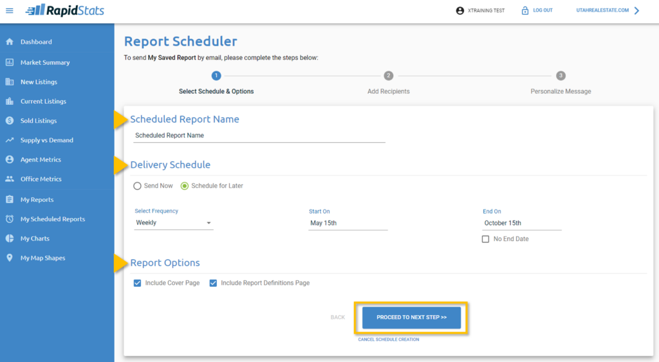Click the My Scheduled Reports clock icon
This screenshot has height=362, width=659.
tap(10, 219)
